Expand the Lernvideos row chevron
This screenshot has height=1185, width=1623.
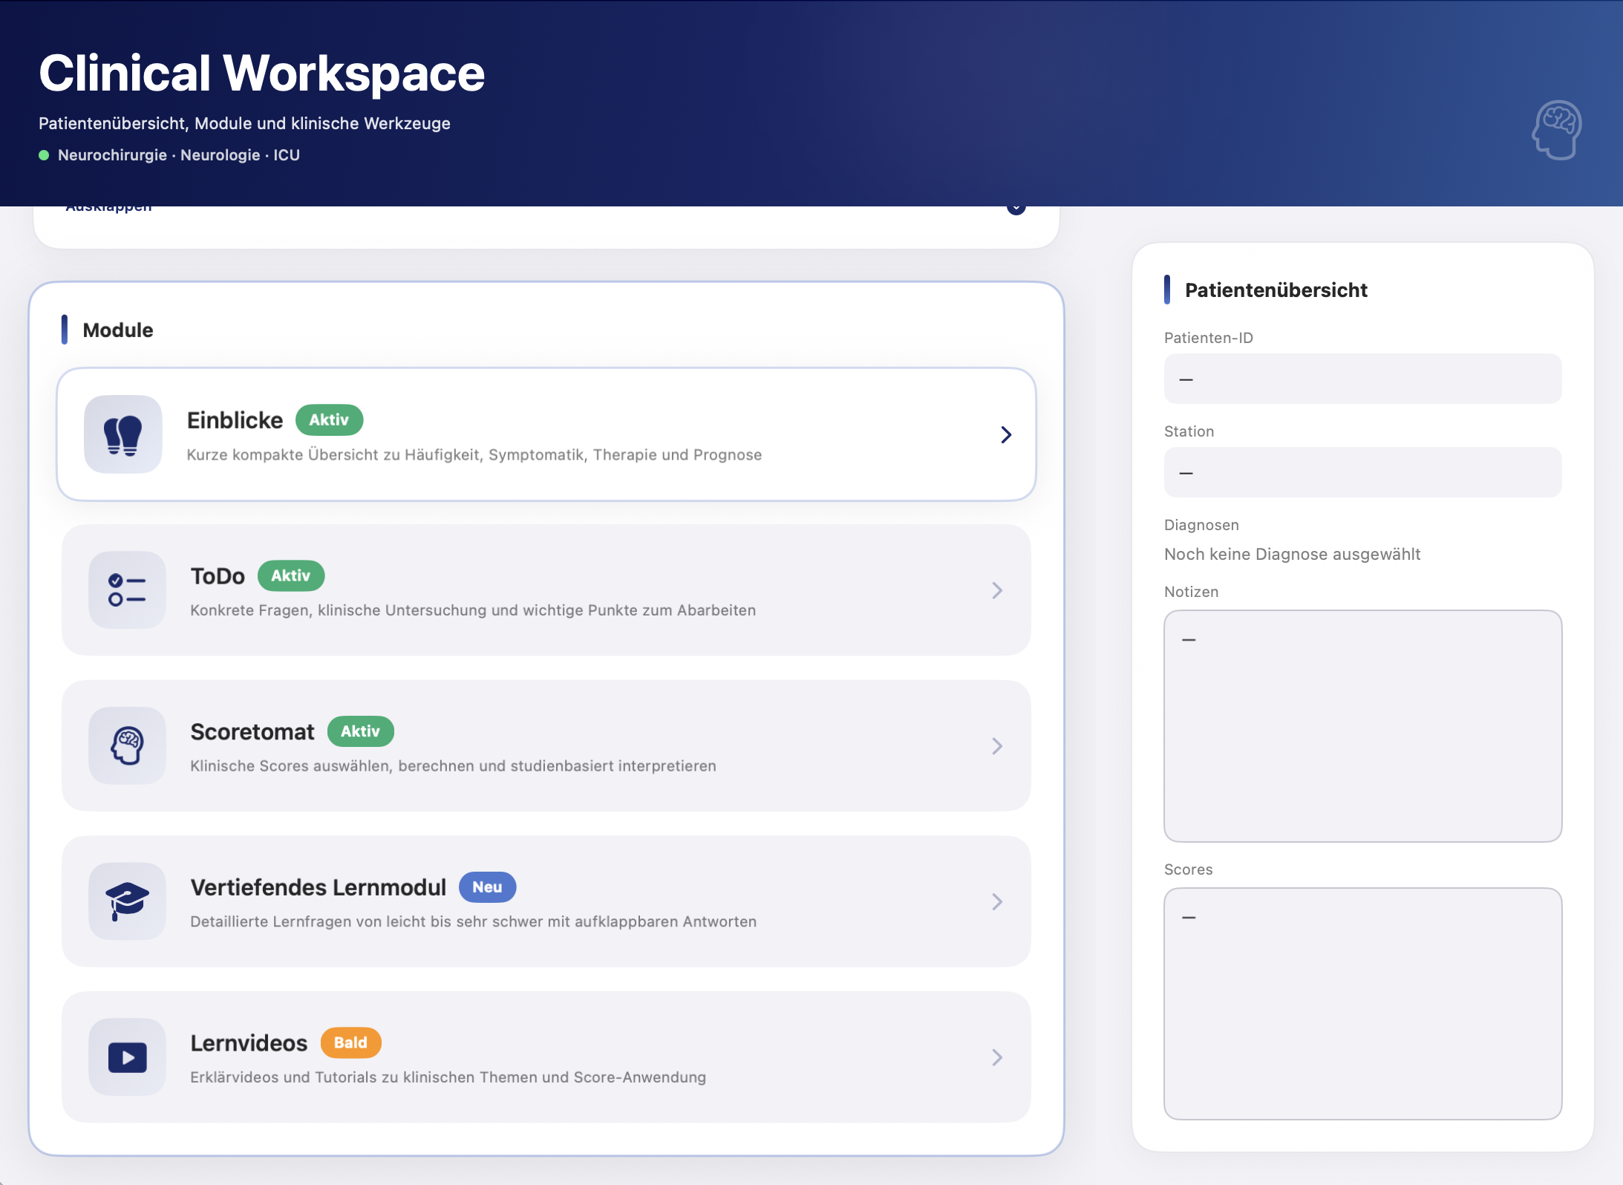point(997,1057)
